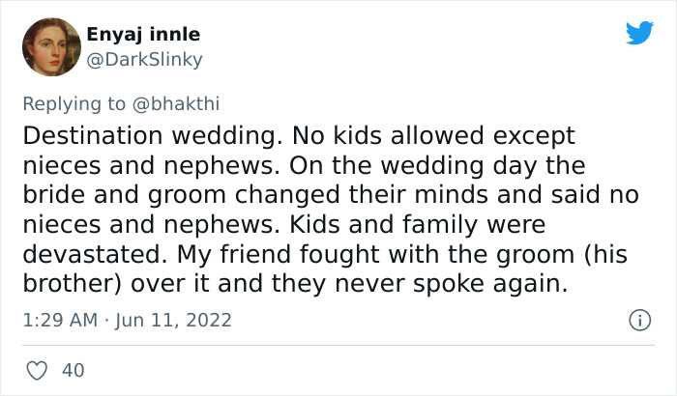
Task: Click "On the wedding day the" text
Action: point(453,165)
